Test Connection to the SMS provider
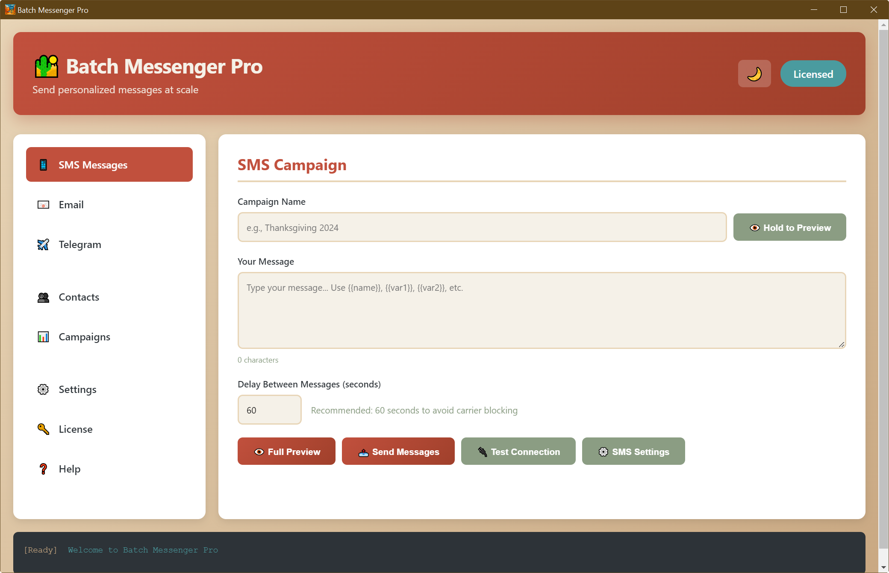Screen dimensions: 889x573 tap(518, 451)
